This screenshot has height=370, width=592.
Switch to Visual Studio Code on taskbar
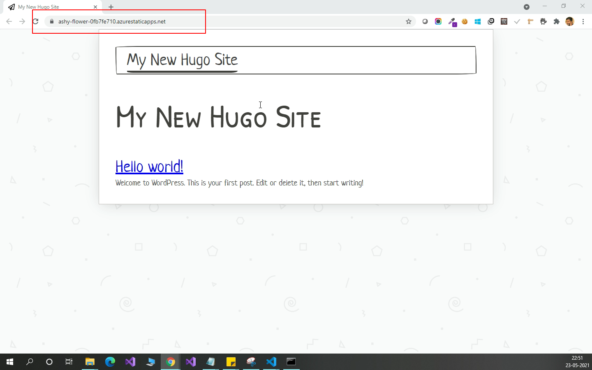point(271,362)
